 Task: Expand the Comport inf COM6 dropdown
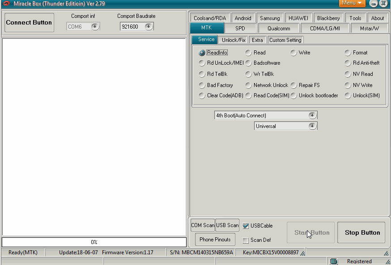(x=95, y=26)
